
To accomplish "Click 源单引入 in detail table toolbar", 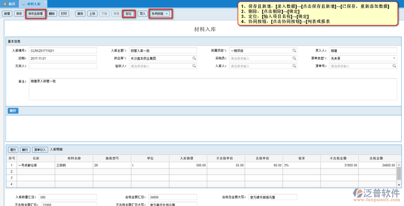I will (40, 150).
